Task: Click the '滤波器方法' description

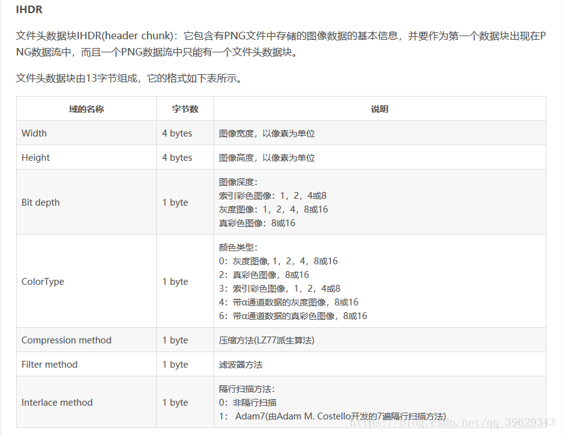Action: click(241, 365)
